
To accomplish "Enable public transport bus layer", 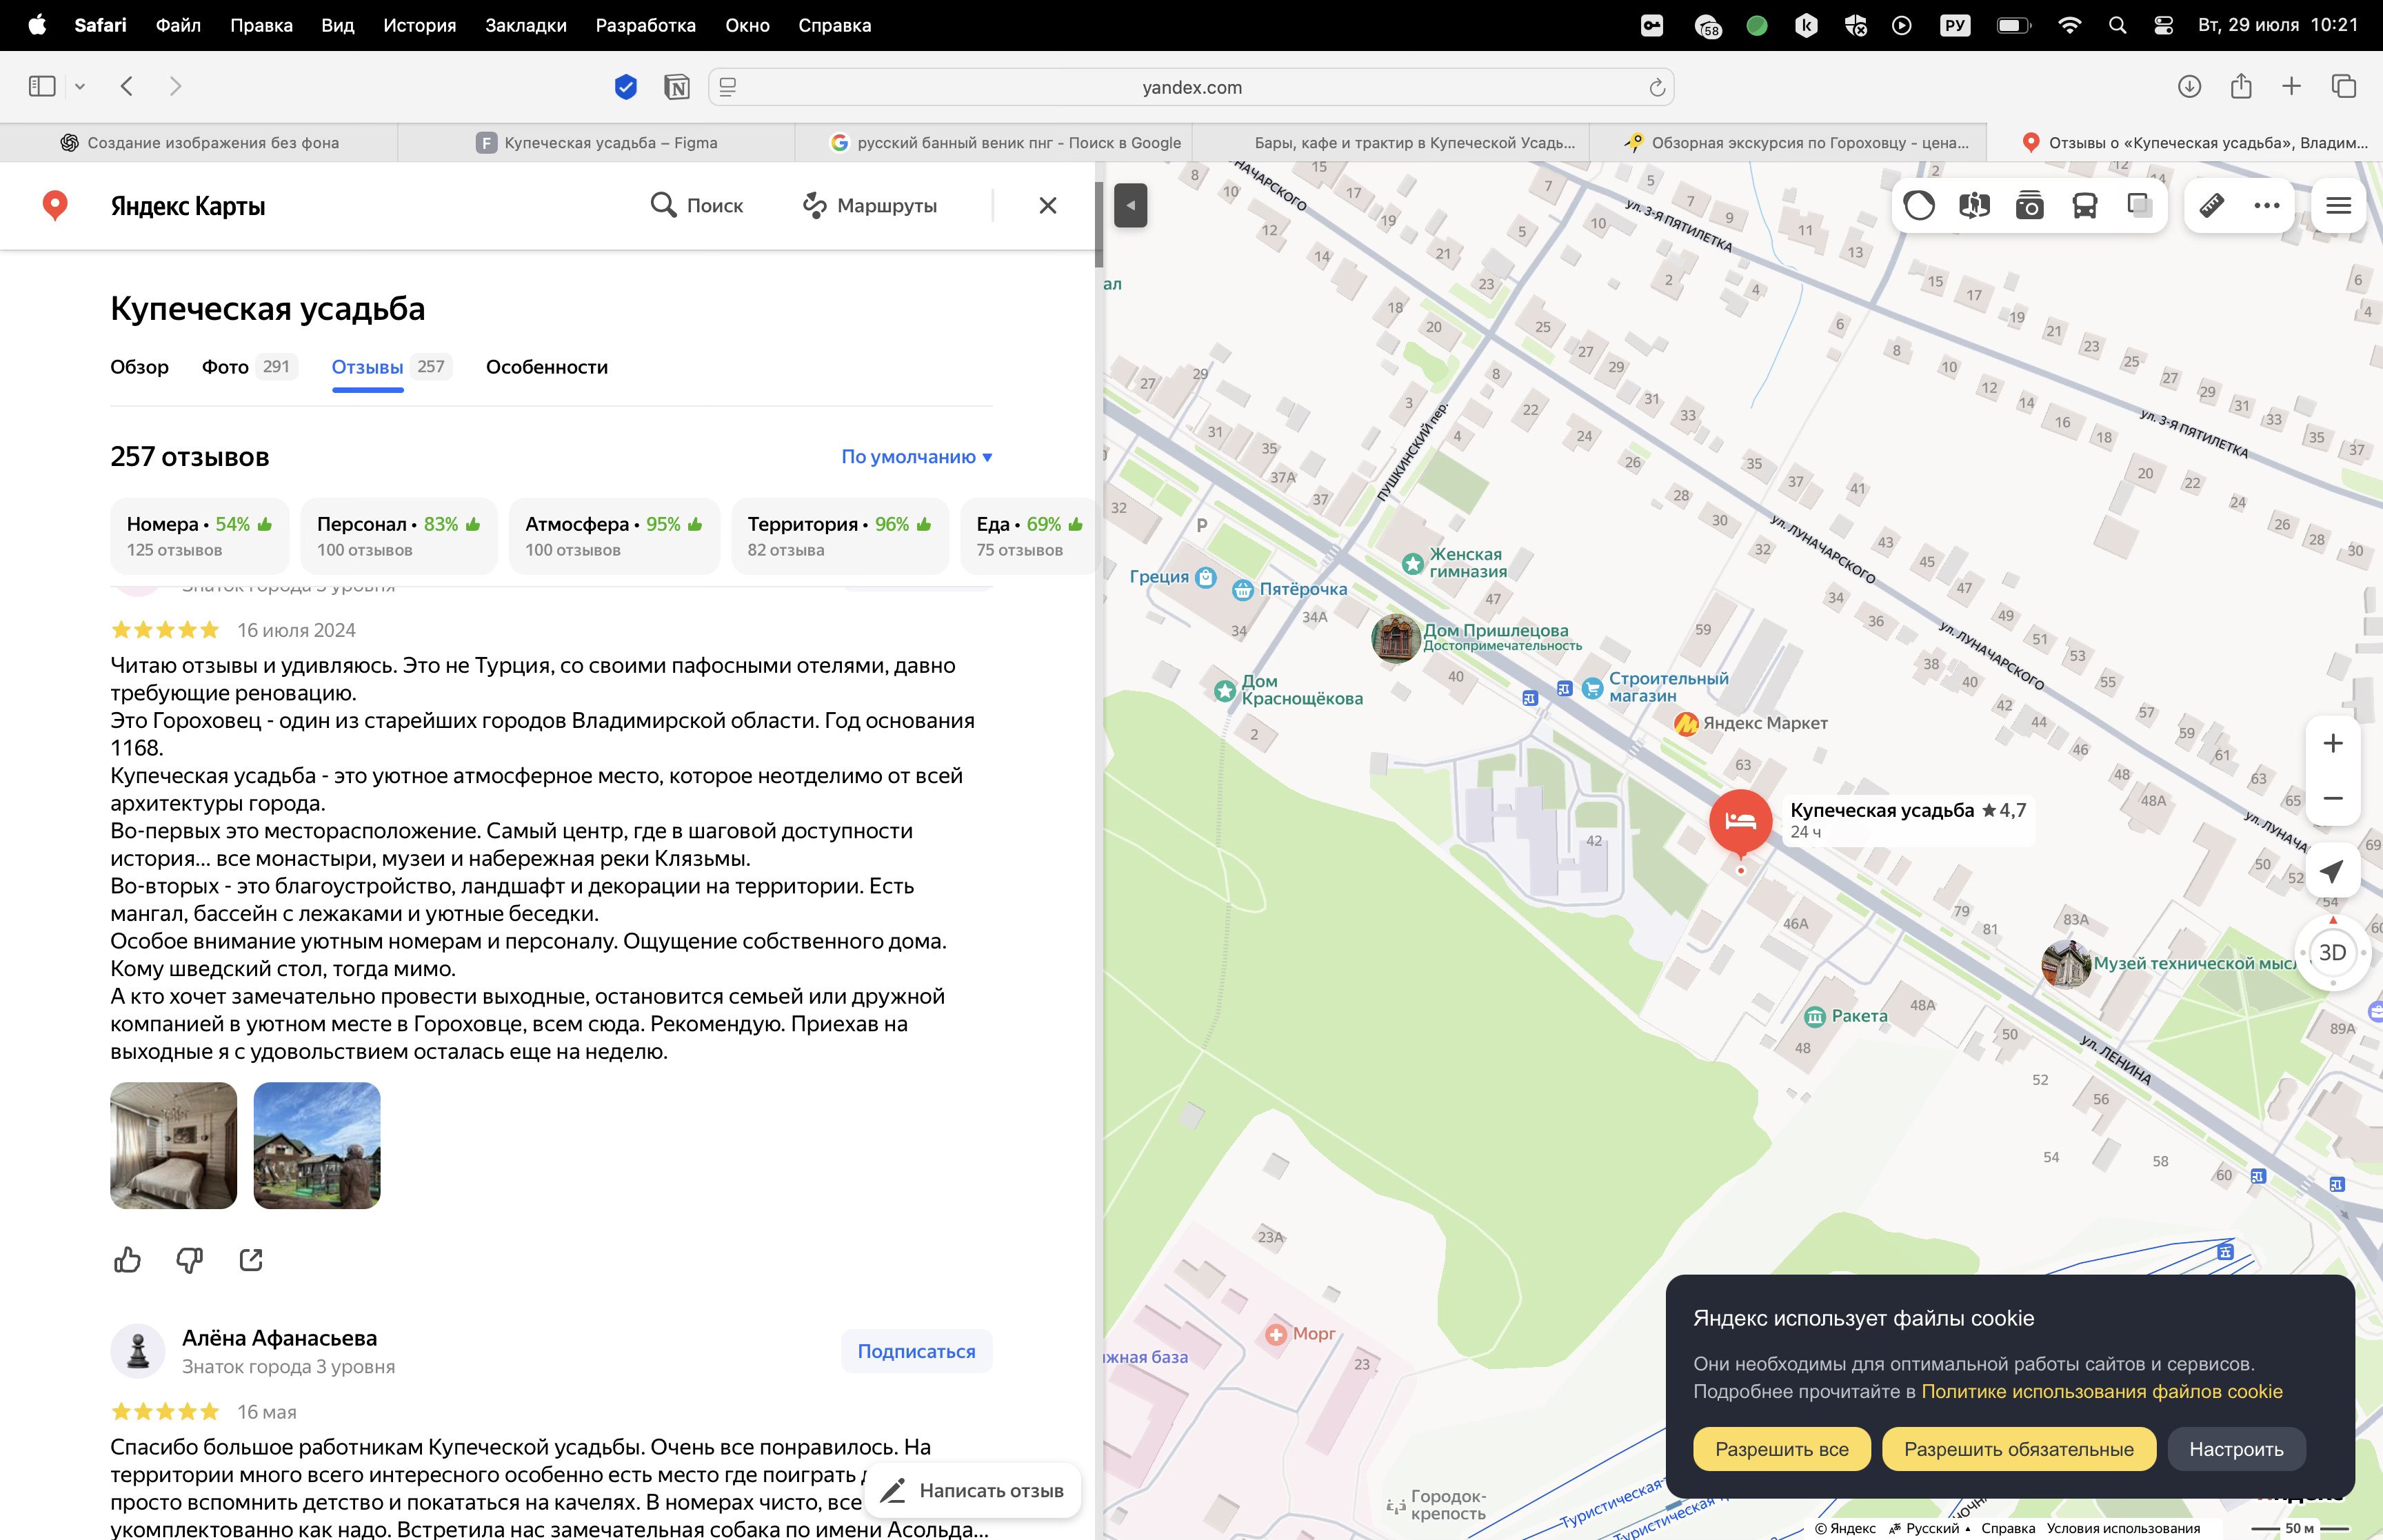I will [x=2084, y=206].
